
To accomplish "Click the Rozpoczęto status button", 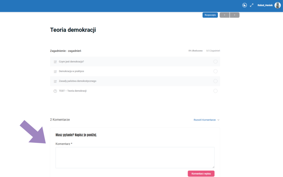I will pyautogui.click(x=210, y=15).
